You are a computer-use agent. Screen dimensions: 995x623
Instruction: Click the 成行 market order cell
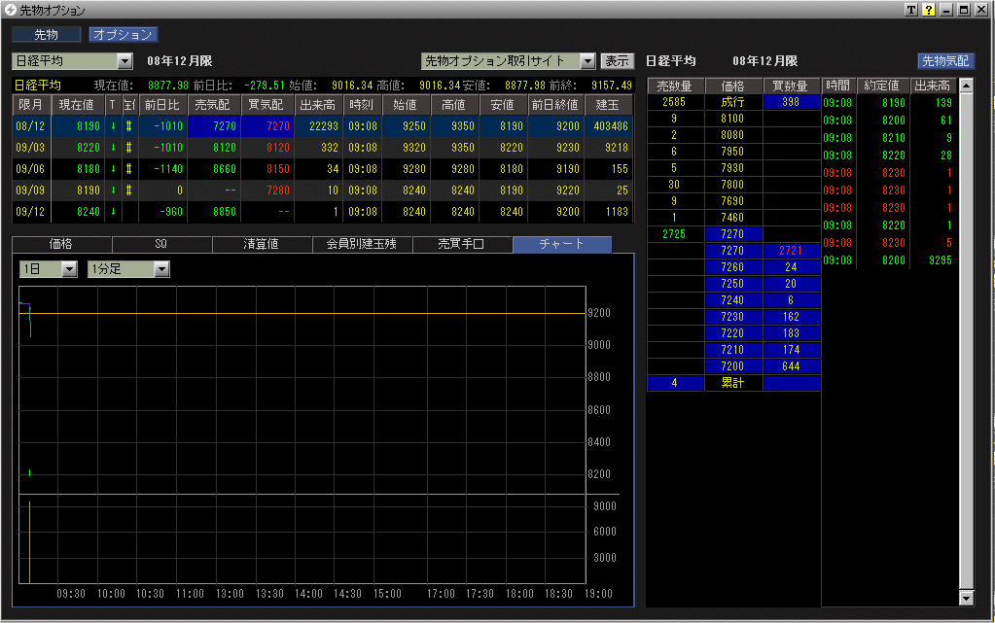733,102
